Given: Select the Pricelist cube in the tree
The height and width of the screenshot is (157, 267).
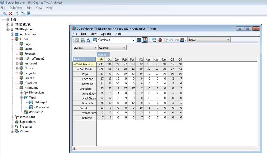Looking at the screenshot, I should (29, 78).
